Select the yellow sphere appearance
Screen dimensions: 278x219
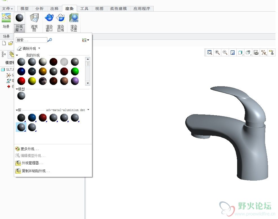[x=32, y=81]
